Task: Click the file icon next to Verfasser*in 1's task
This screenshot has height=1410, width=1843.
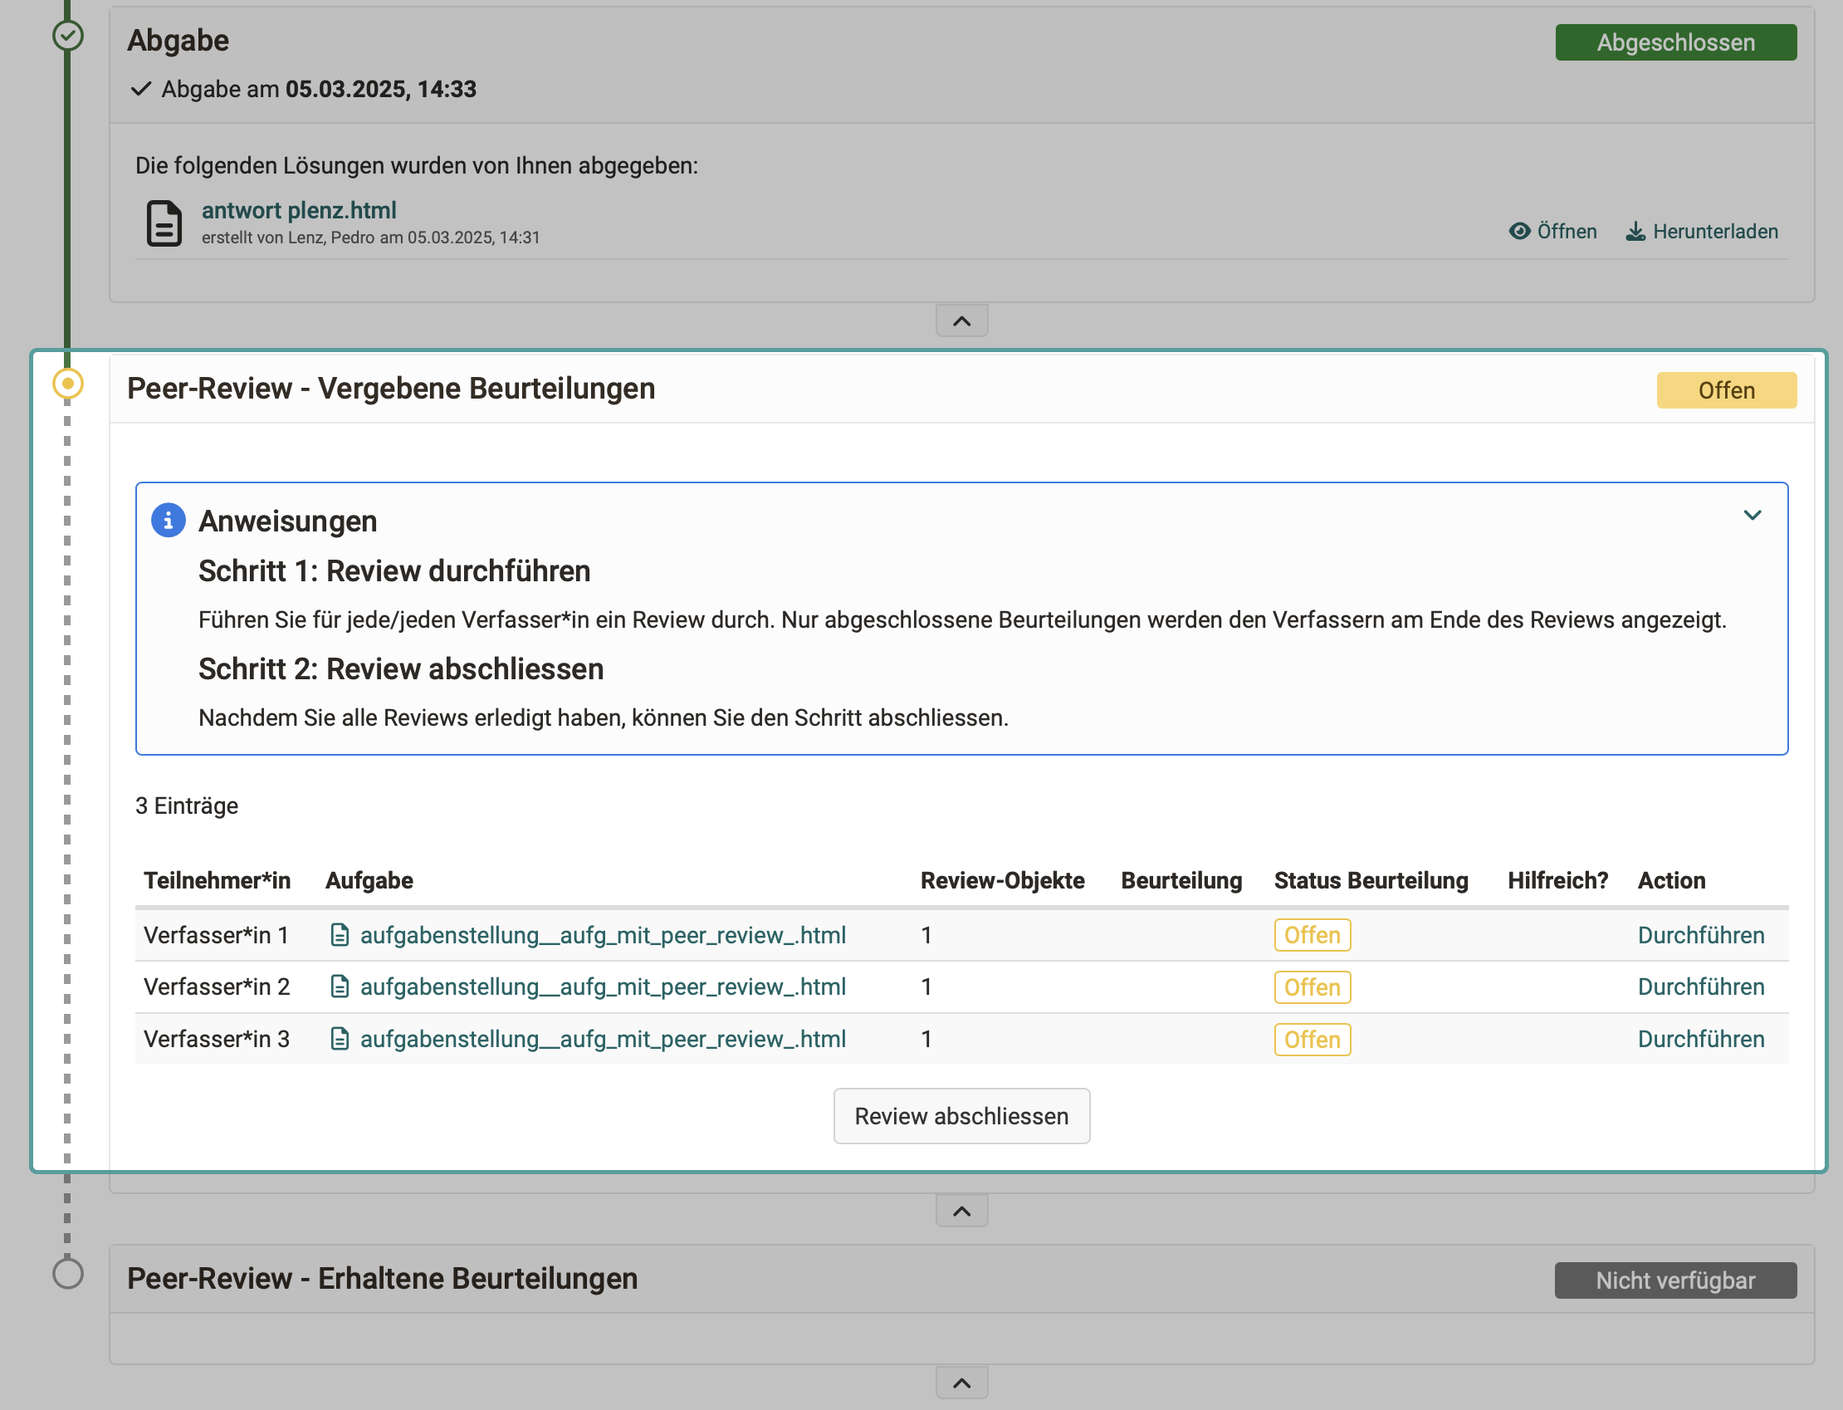Action: [x=340, y=934]
